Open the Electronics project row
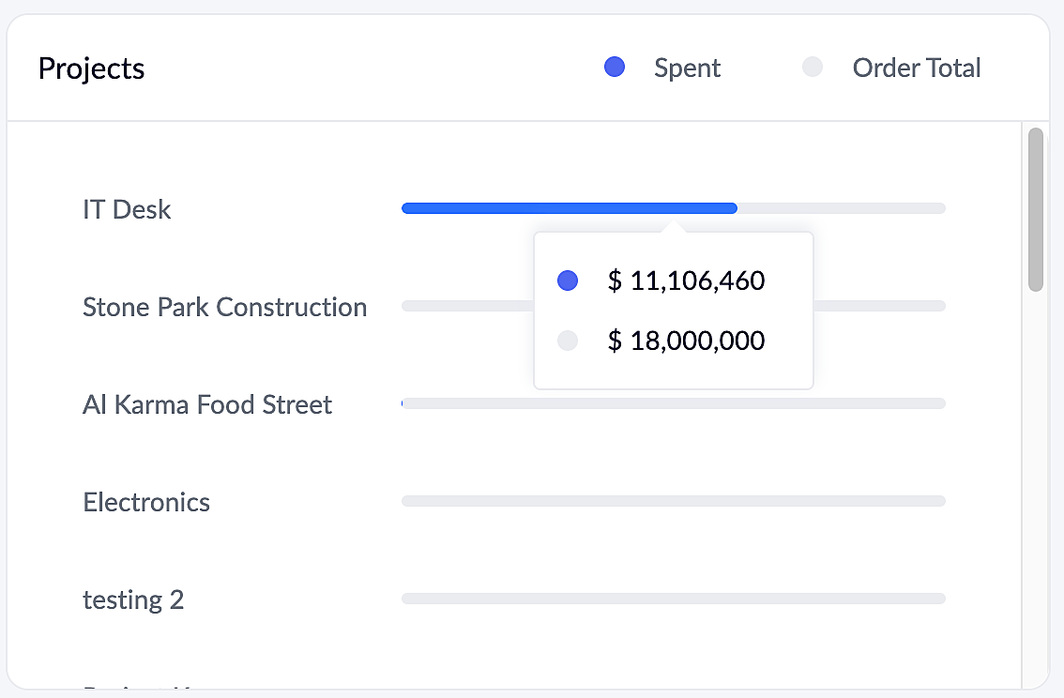Viewport: 1064px width, 698px height. click(146, 502)
